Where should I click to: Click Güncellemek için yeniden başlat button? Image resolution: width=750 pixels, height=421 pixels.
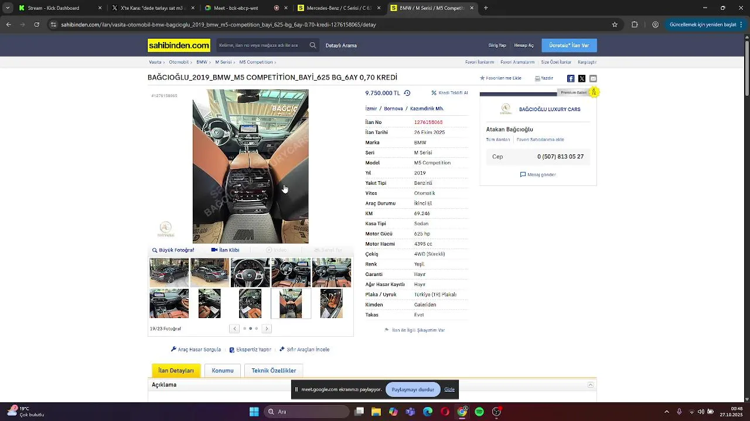[x=707, y=25]
